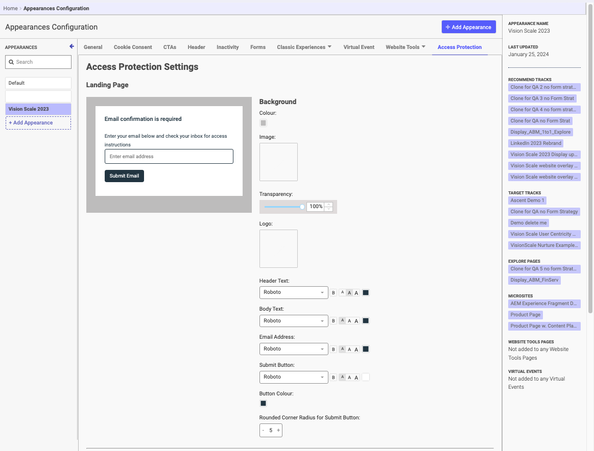Open the Cookie Consent tab

click(x=133, y=47)
